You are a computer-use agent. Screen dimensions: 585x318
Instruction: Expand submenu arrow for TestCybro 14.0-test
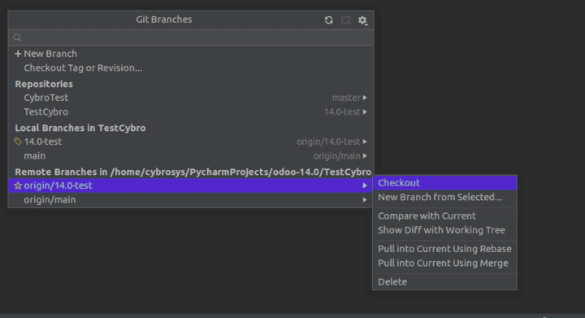tap(365, 112)
